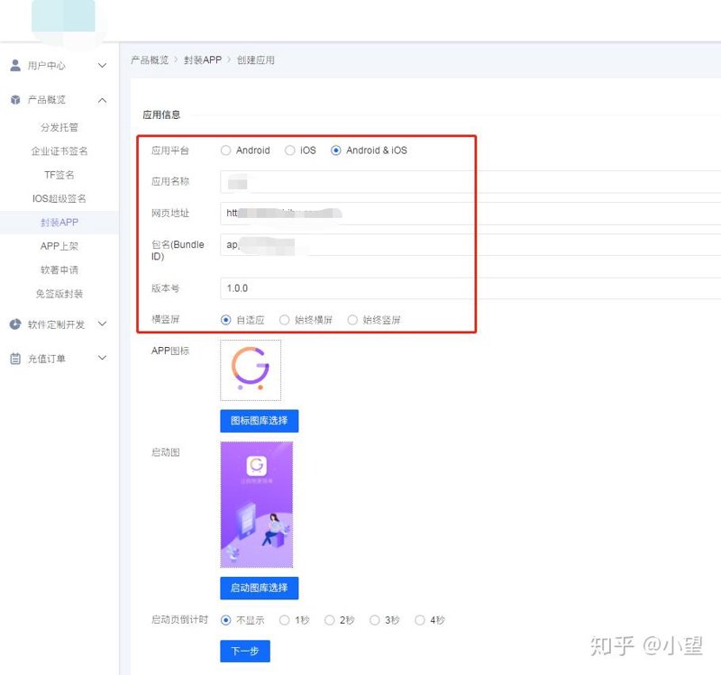Focus the 版本号 field showing 1.0.0
The height and width of the screenshot is (675, 721).
[470, 288]
